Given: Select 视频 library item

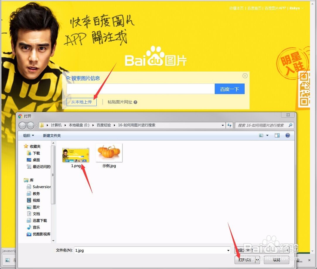Looking at the screenshot, I should 34,200.
